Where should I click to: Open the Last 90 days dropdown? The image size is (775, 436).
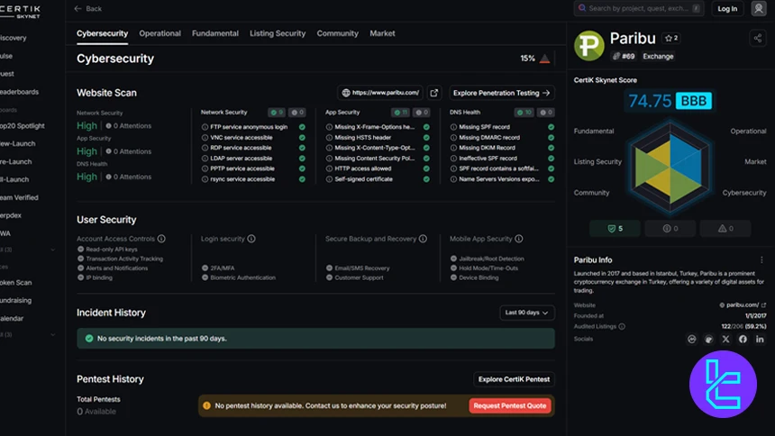click(527, 313)
